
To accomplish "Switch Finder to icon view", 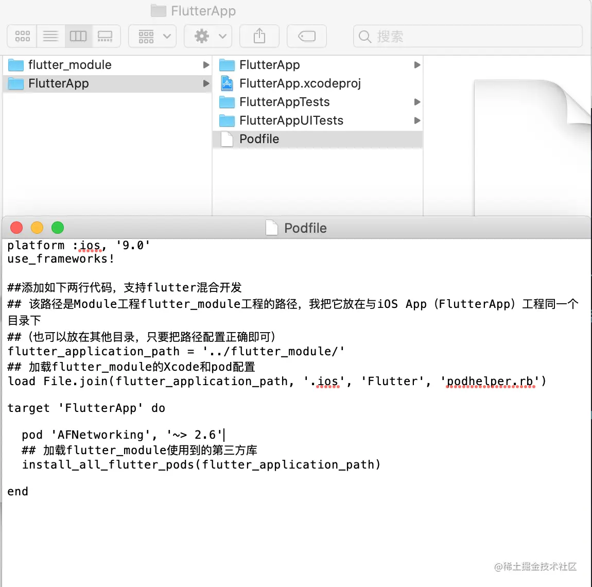I will [x=22, y=36].
